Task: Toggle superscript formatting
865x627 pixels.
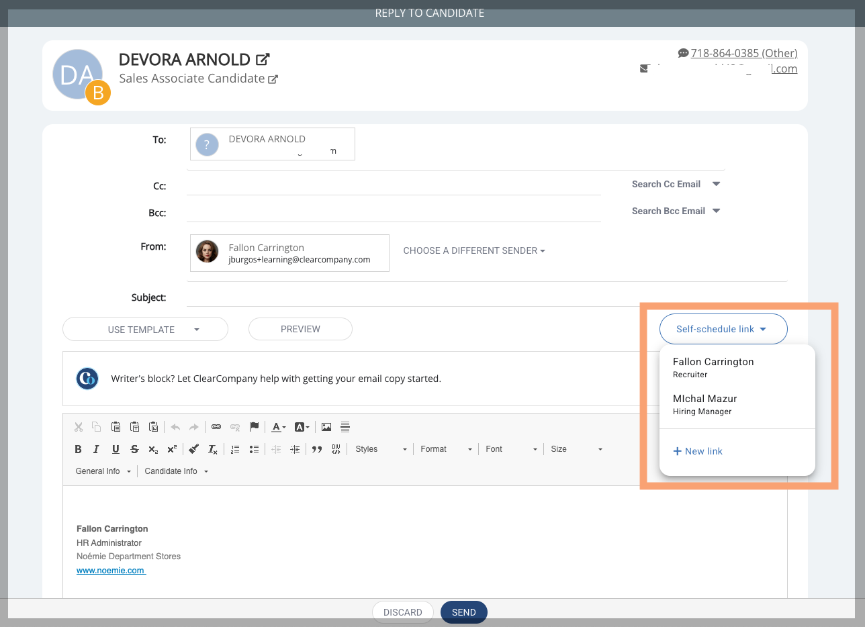Action: (172, 449)
